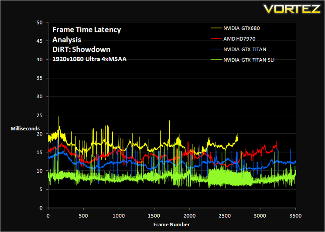Click the 50 tick on the y-axis
The image size is (325, 232).
42,22
